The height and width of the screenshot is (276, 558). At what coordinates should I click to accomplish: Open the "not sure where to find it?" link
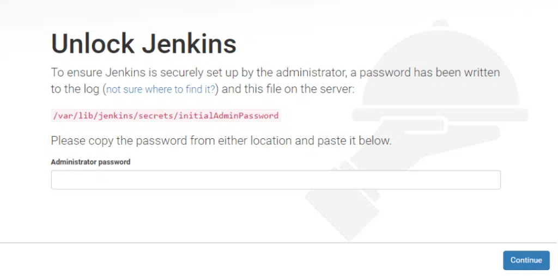[x=161, y=89]
